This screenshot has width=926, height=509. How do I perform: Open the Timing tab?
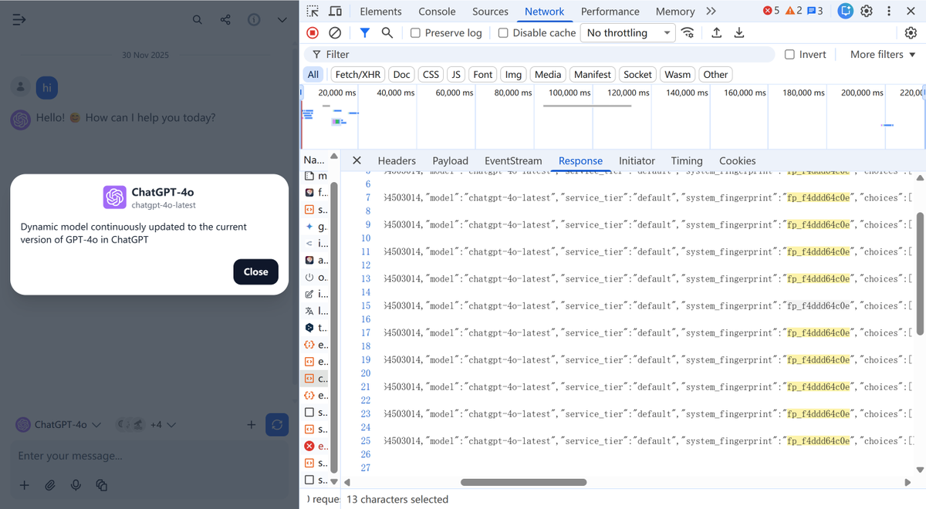(x=686, y=160)
